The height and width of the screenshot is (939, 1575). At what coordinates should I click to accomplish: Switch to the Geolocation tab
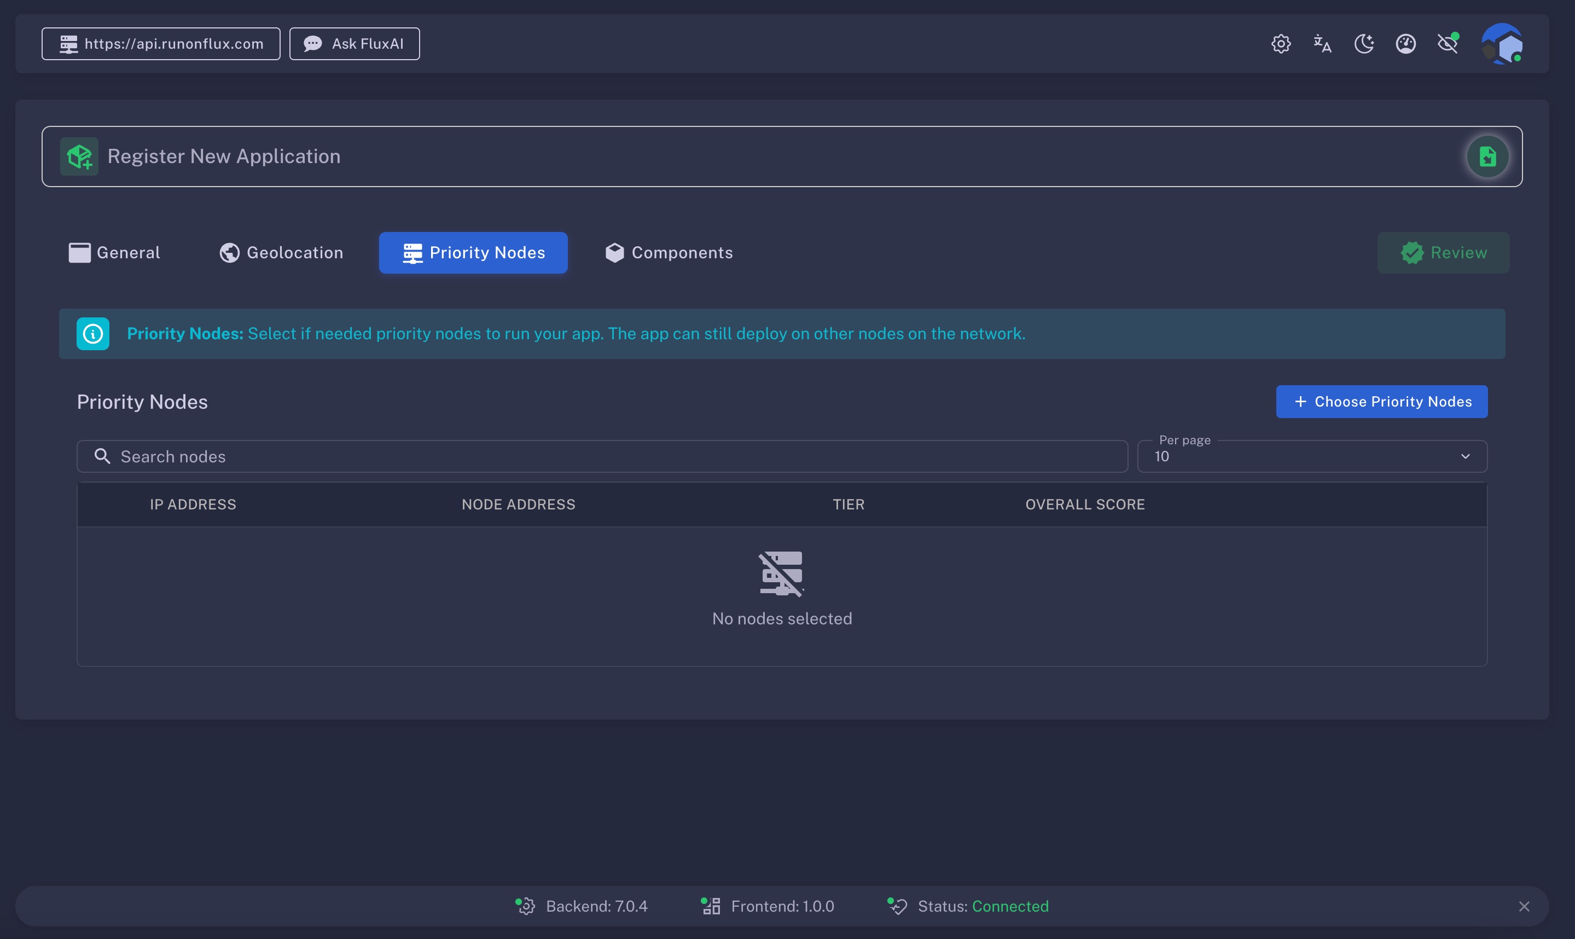click(282, 252)
